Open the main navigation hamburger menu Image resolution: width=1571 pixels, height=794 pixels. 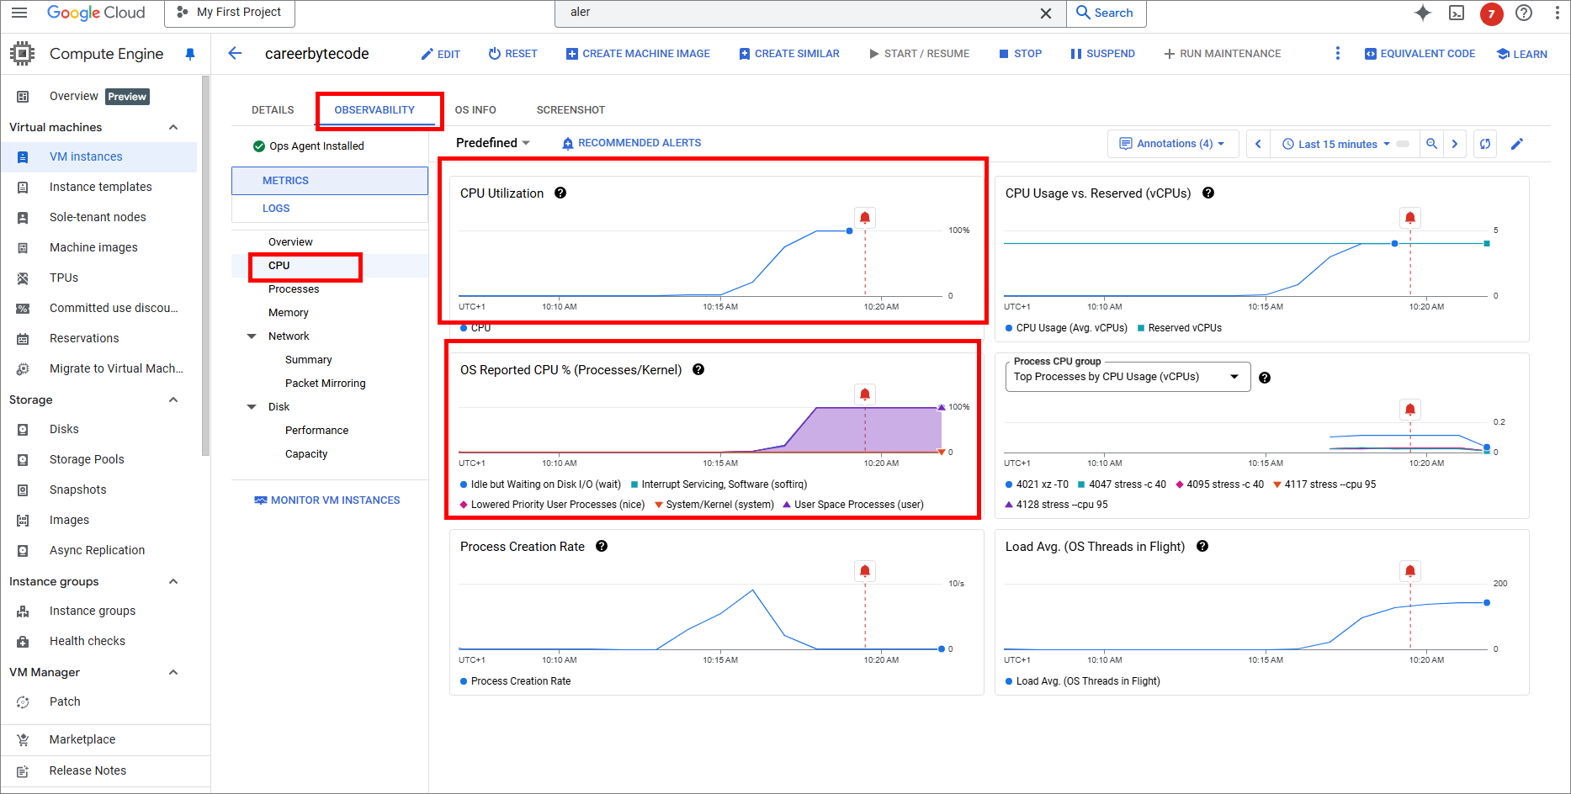(x=19, y=13)
